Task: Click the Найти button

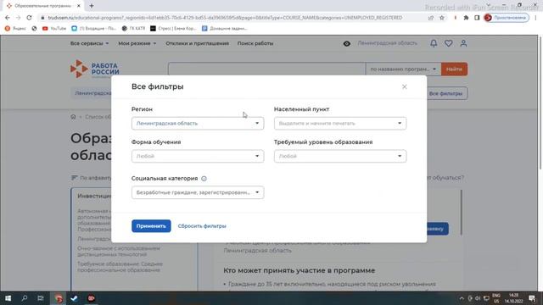Action: (x=454, y=69)
